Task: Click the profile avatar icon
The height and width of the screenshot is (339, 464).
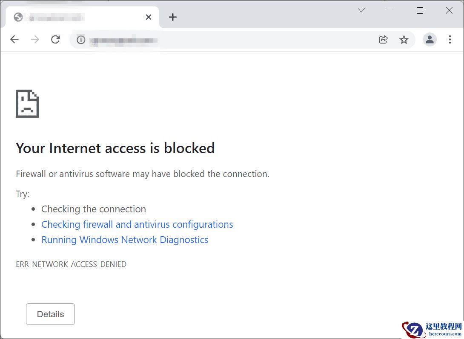Action: [x=430, y=39]
